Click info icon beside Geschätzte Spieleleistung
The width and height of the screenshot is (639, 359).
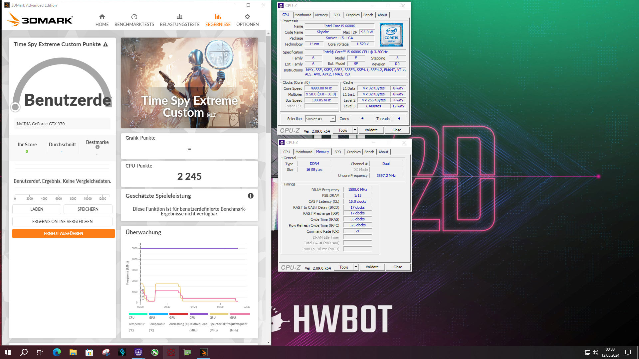251,196
